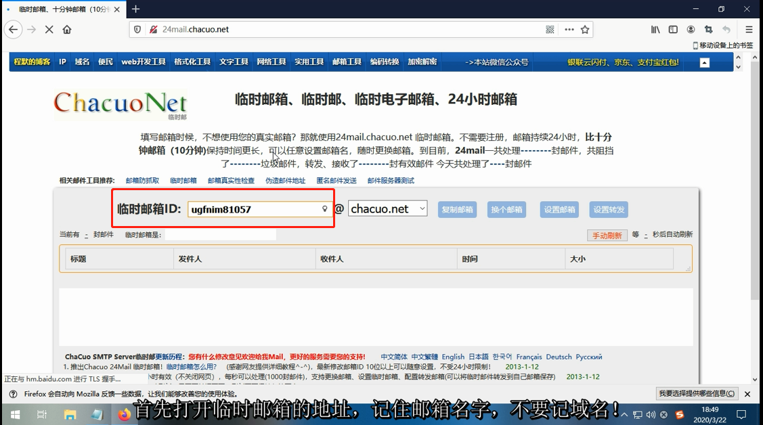This screenshot has height=425, width=763.
Task: Open the 邮箱工具 menu
Action: (347, 62)
